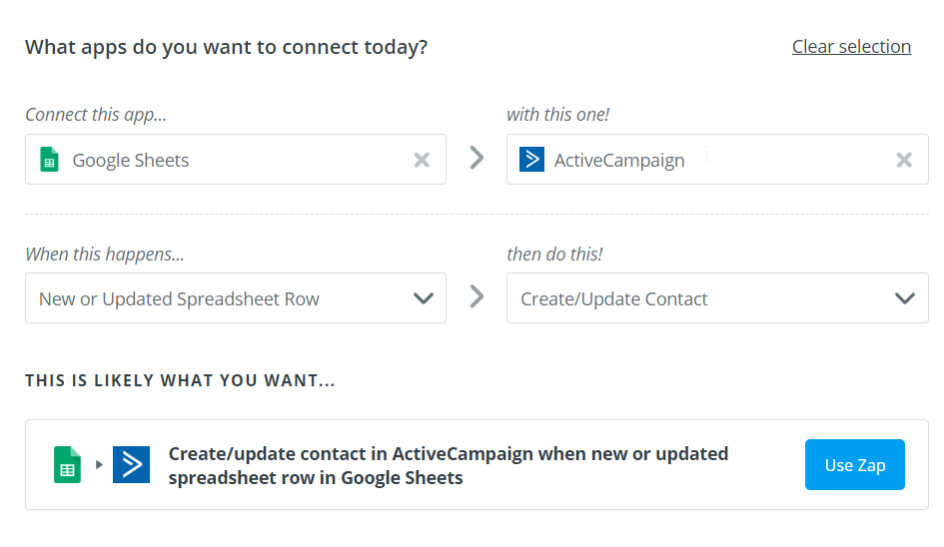Click the chevron arrow between the two app fields
This screenshot has width=944, height=547.
tap(476, 158)
